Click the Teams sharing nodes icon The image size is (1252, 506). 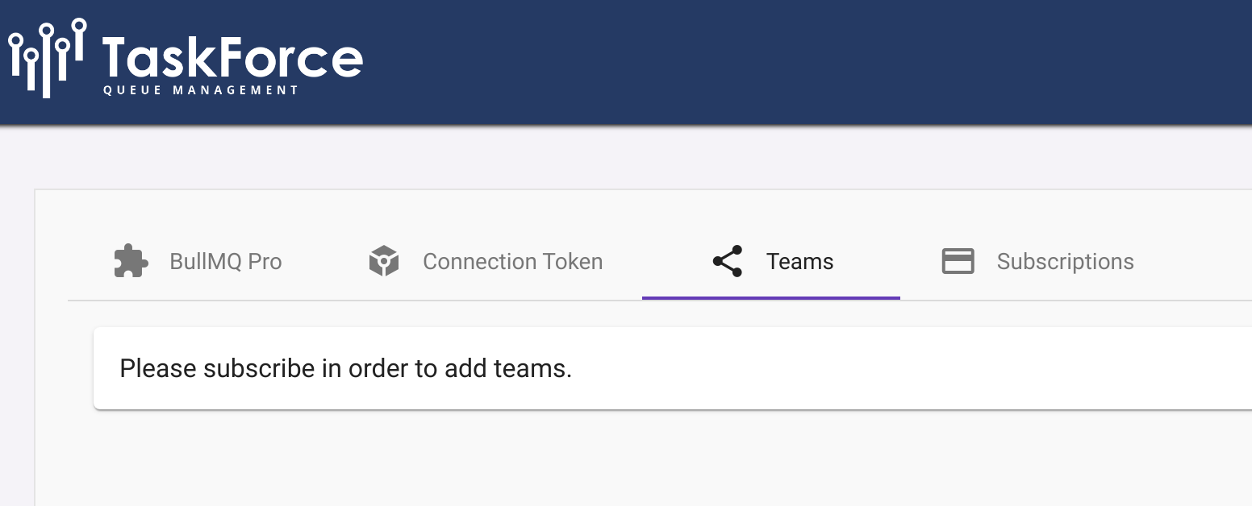pyautogui.click(x=727, y=261)
